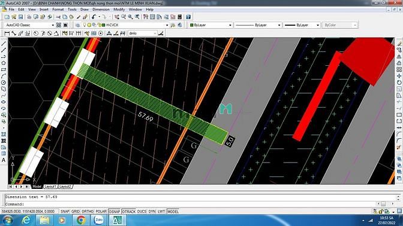The image size is (403, 226).
Task: Click the Windows Start button
Action: 7,220
